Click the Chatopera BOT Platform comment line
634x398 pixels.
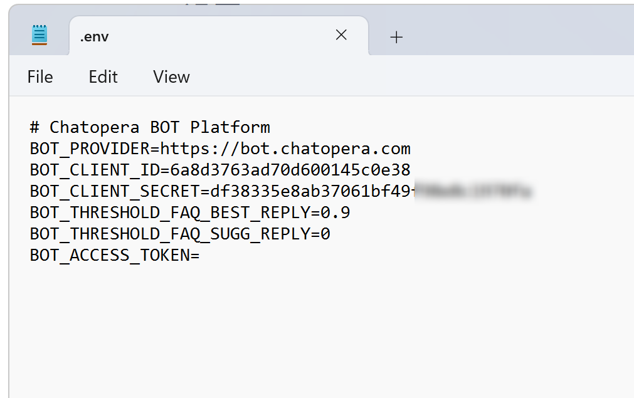[x=150, y=127]
